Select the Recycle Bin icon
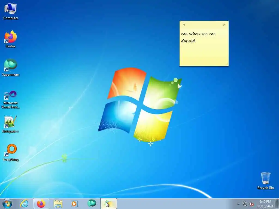Screen dimensions: 279x209 [265, 181]
